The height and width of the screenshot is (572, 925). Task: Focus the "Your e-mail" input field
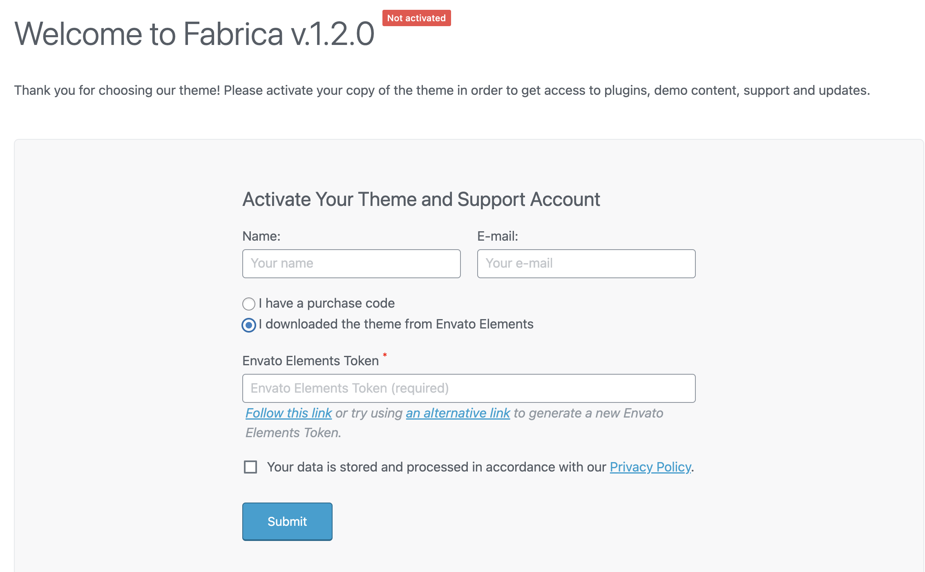(586, 264)
